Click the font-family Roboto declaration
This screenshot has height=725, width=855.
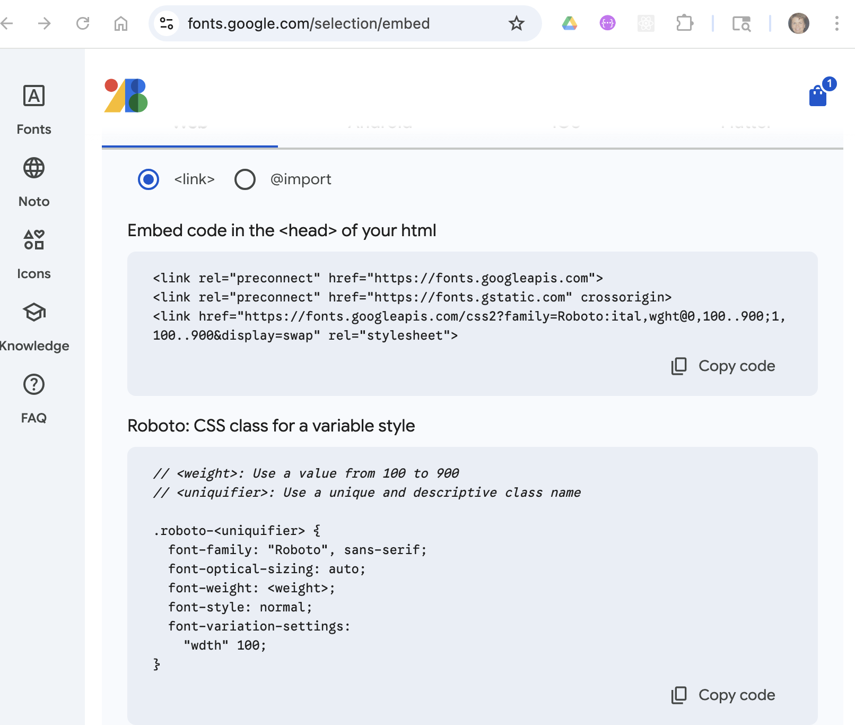(x=298, y=550)
